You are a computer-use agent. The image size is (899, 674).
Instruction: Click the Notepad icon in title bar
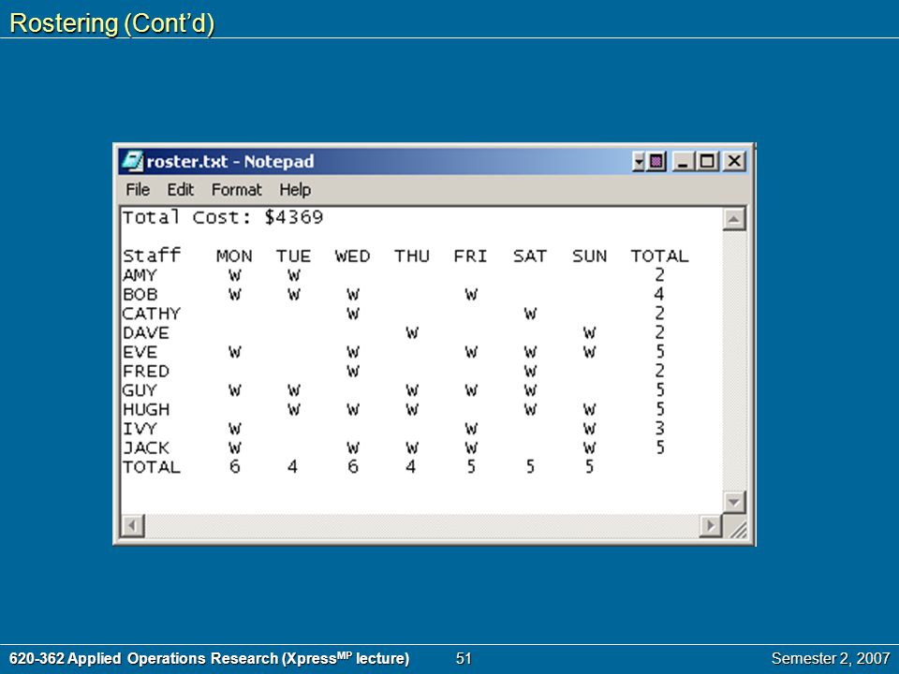click(132, 161)
